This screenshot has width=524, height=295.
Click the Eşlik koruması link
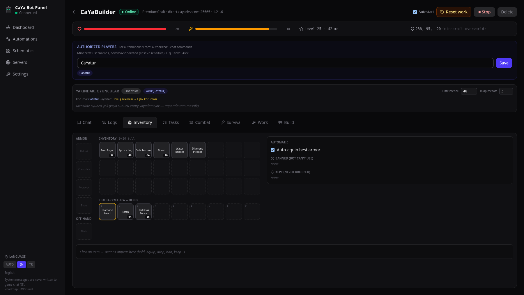[x=147, y=99]
